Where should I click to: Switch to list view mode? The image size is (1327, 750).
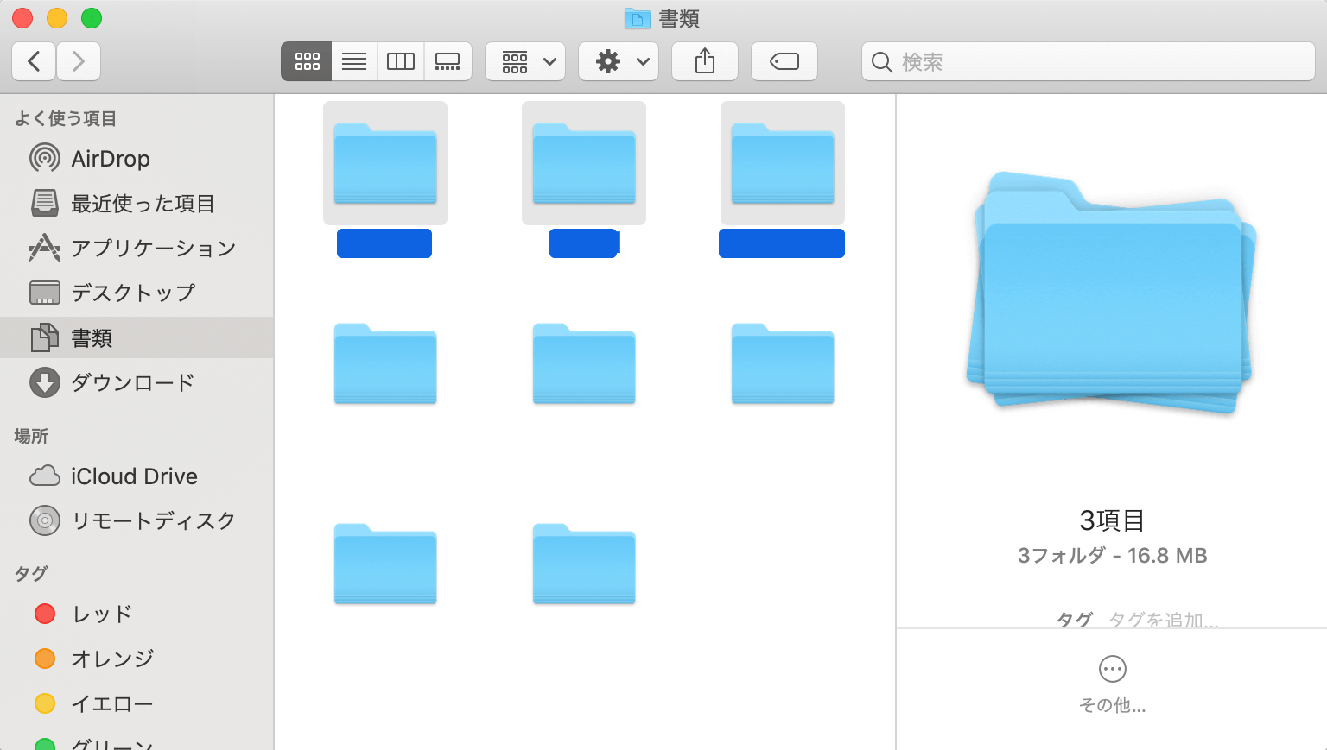[354, 61]
